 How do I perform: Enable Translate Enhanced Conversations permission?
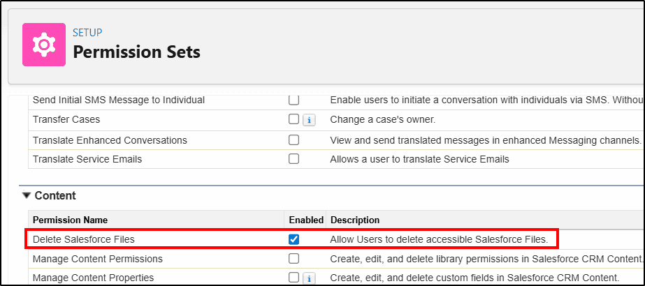(293, 140)
